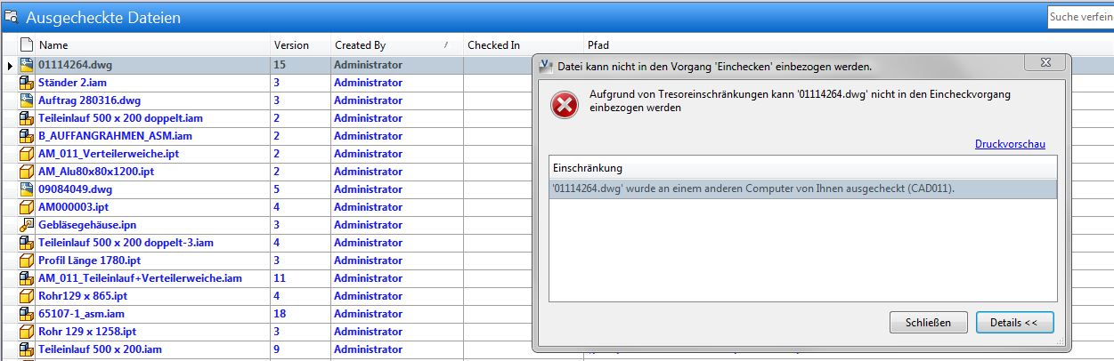
Task: Select file name AM_011_Verteilerweiche.ipt
Action: [x=108, y=154]
